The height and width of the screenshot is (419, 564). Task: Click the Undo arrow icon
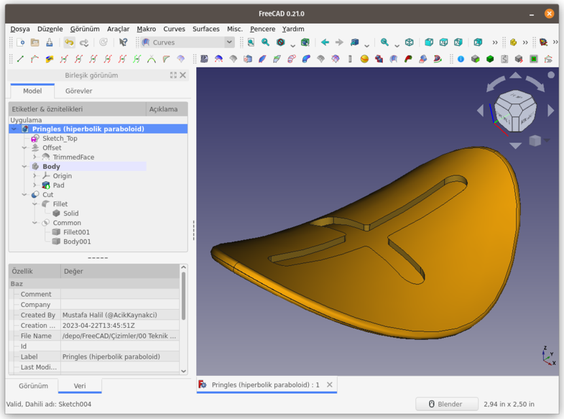click(69, 43)
